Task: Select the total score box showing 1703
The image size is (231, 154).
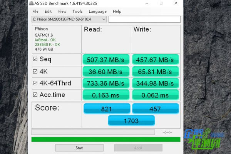Action: coord(131,121)
